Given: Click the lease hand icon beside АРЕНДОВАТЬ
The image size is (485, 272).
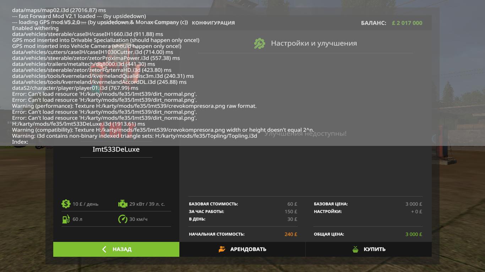Looking at the screenshot, I should pos(222,249).
